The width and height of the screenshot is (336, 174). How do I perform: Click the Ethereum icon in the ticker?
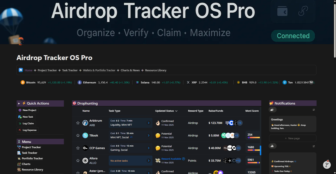coord(80,82)
